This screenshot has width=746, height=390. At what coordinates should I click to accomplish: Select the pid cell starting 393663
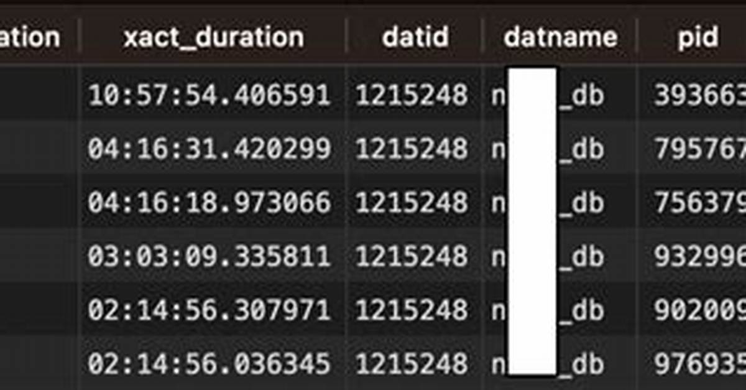(x=699, y=95)
